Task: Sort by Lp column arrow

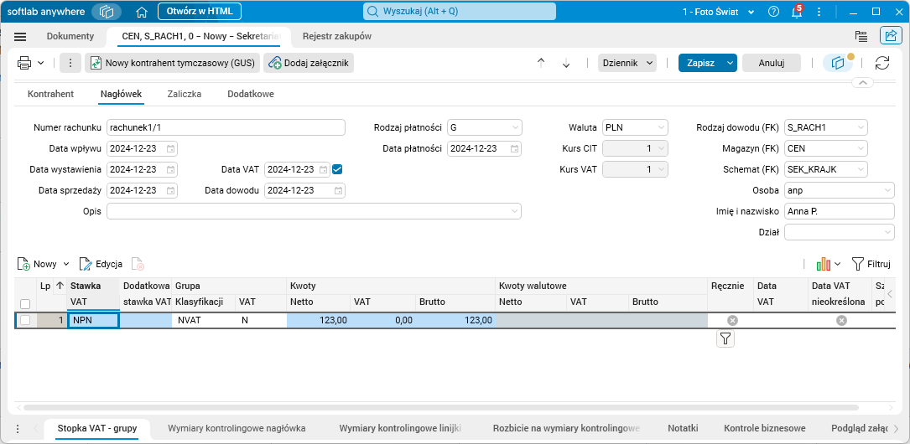Action: click(60, 285)
